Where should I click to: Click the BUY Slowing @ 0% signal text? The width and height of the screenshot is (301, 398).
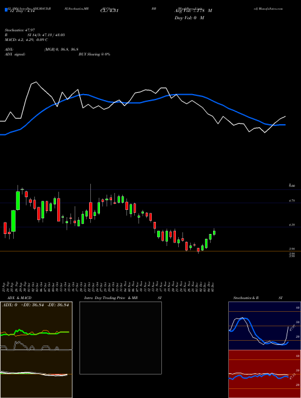[95, 54]
